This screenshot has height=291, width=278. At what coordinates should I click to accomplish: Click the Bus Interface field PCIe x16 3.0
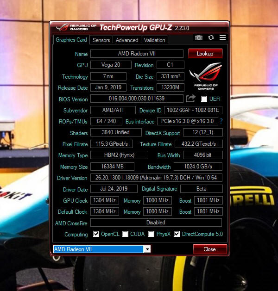[188, 121]
